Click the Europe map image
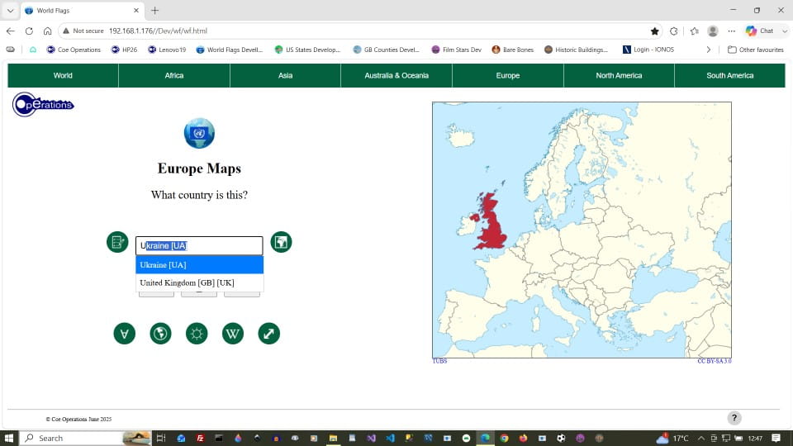The width and height of the screenshot is (793, 446). pos(582,230)
